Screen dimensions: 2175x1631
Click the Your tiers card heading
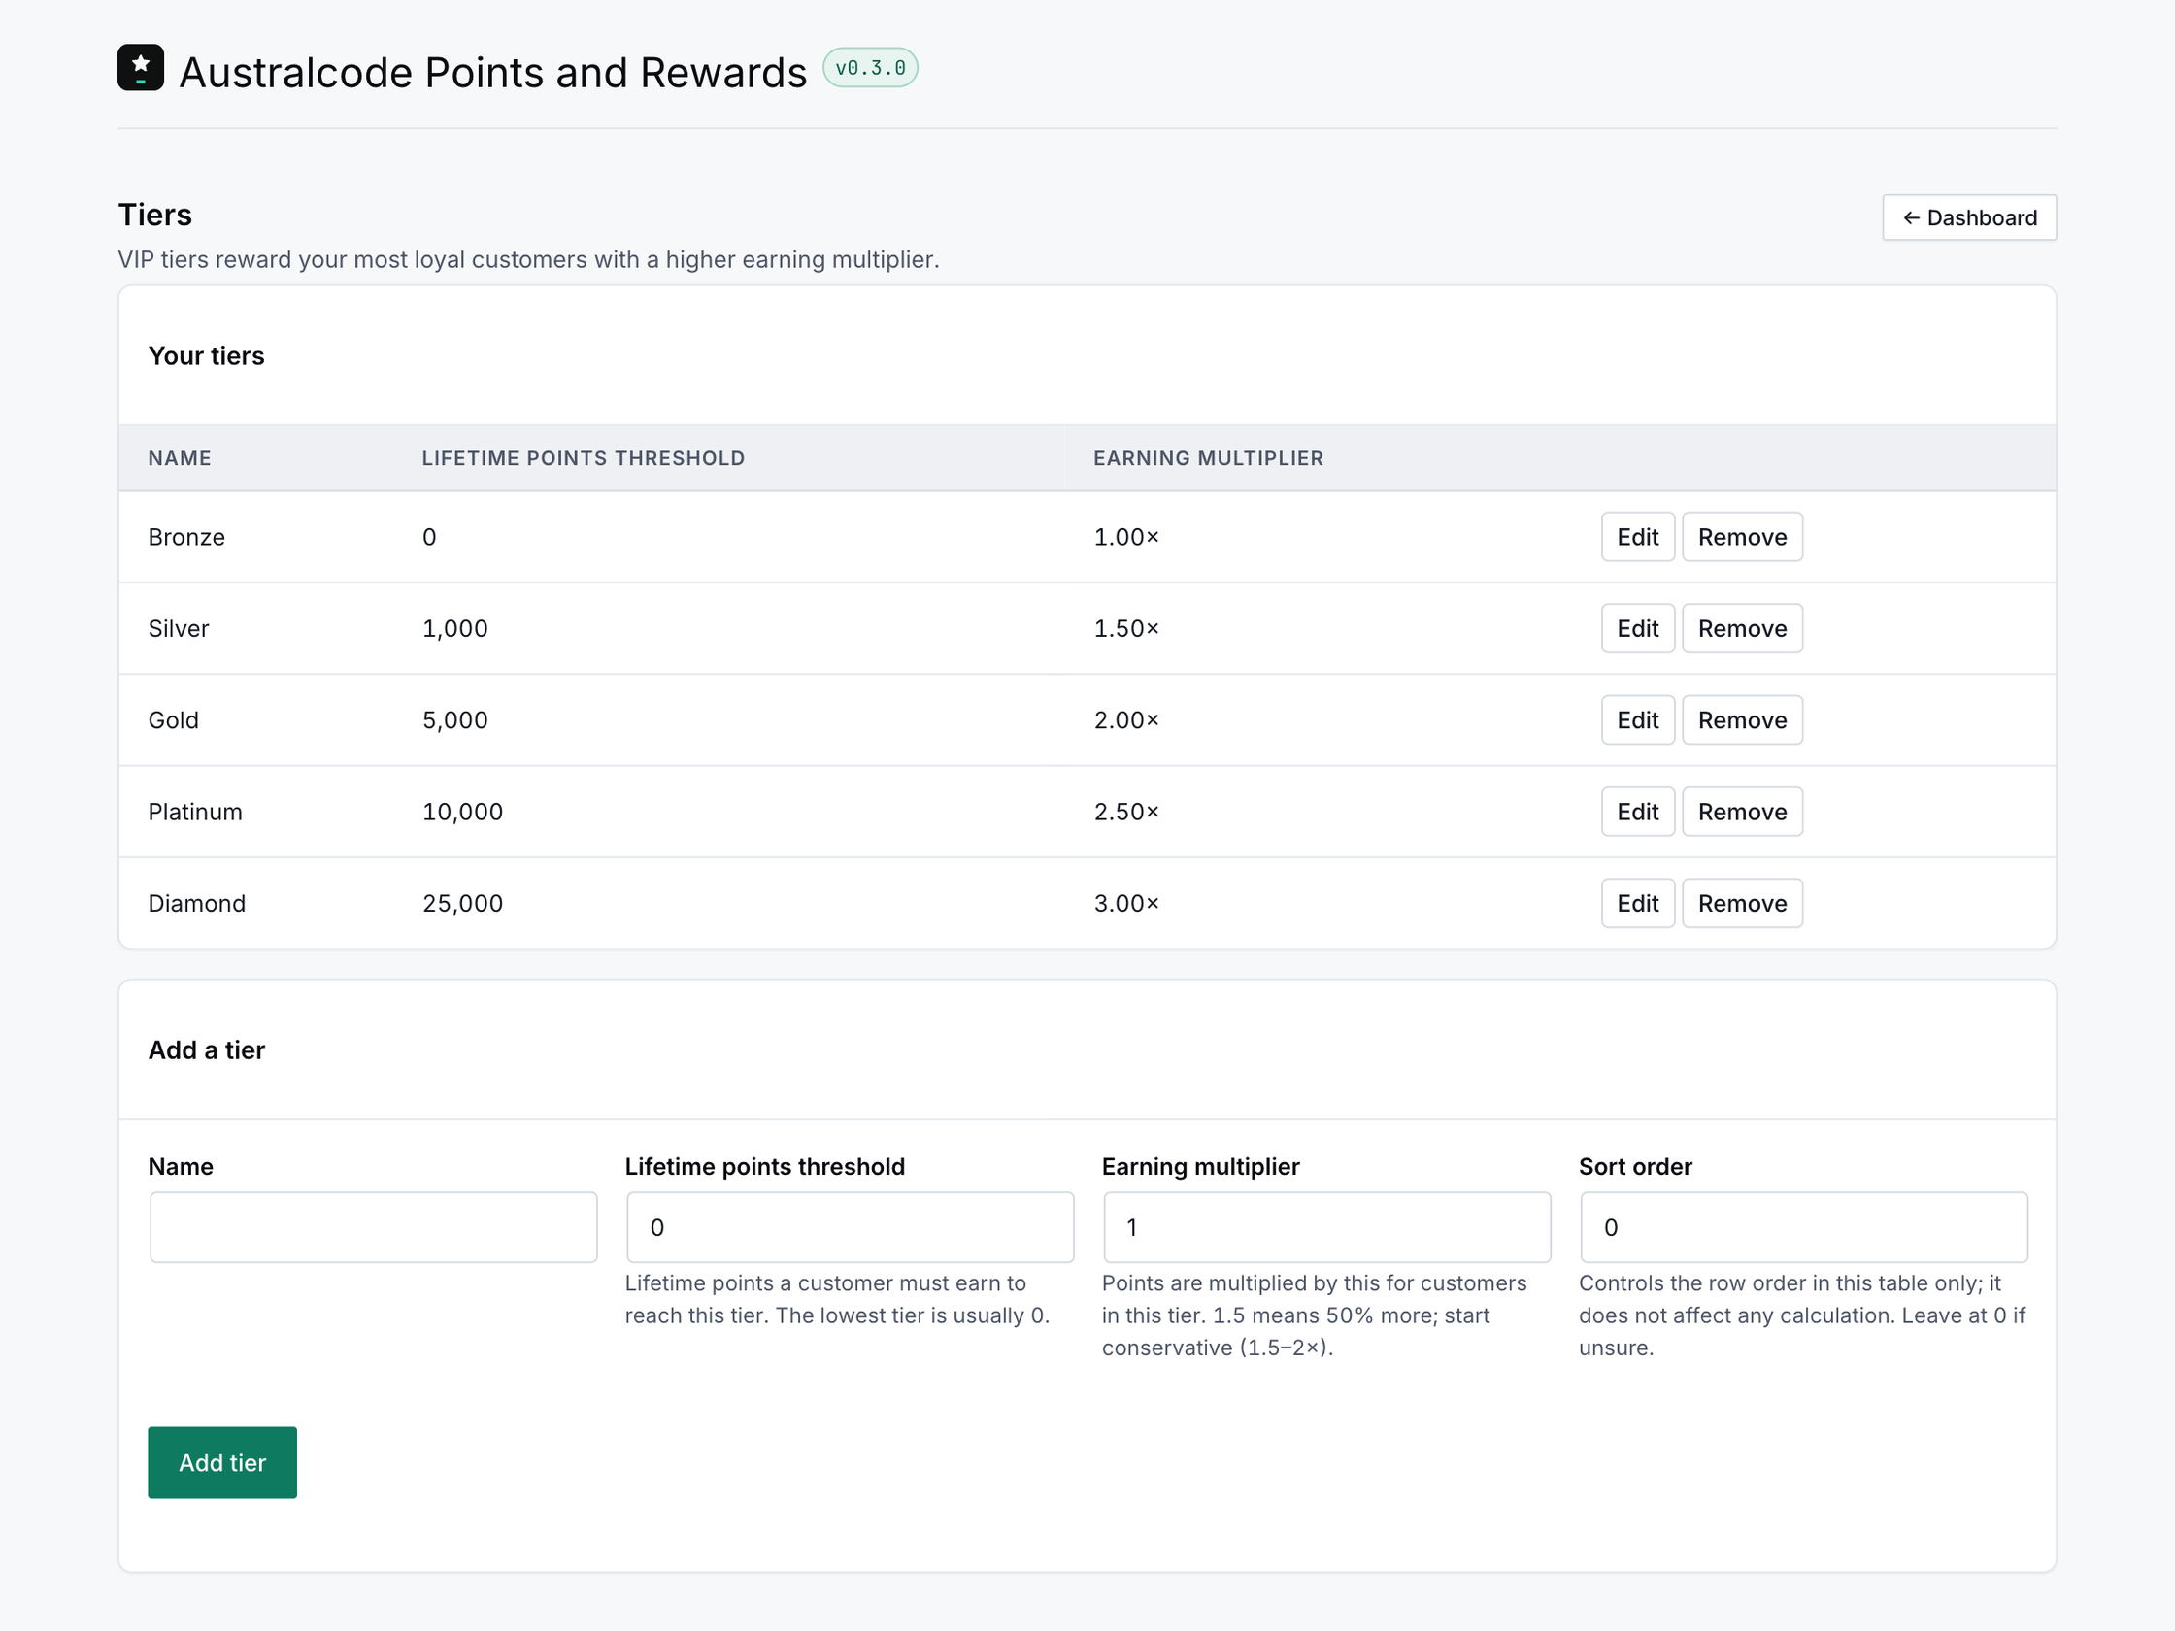207,356
